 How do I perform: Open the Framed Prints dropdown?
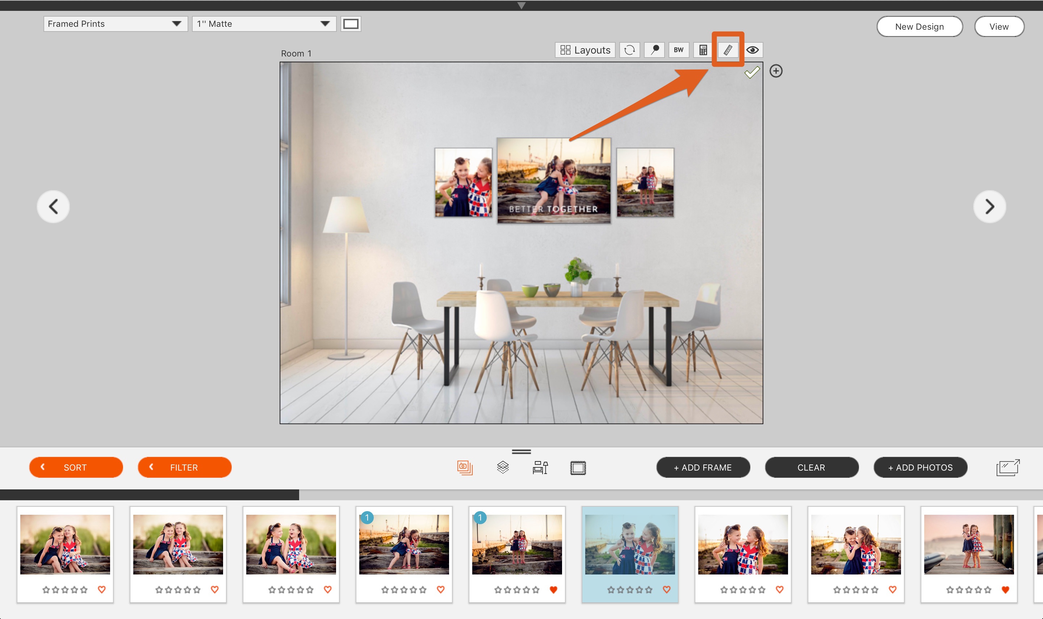pos(116,24)
